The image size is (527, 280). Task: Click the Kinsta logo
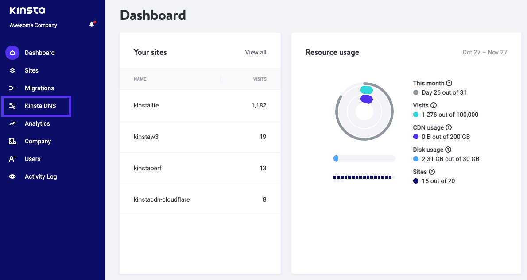pyautogui.click(x=27, y=10)
